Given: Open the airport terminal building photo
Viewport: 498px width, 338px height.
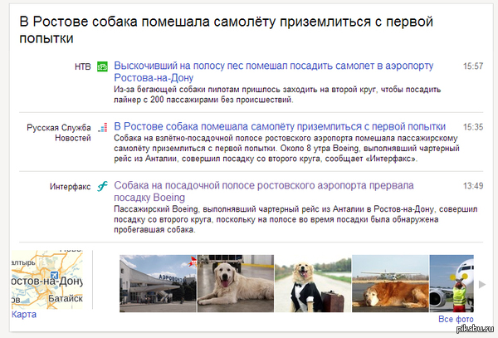Looking at the screenshot, I should point(156,282).
